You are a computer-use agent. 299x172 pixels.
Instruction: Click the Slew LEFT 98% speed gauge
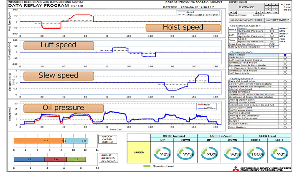click(279, 153)
